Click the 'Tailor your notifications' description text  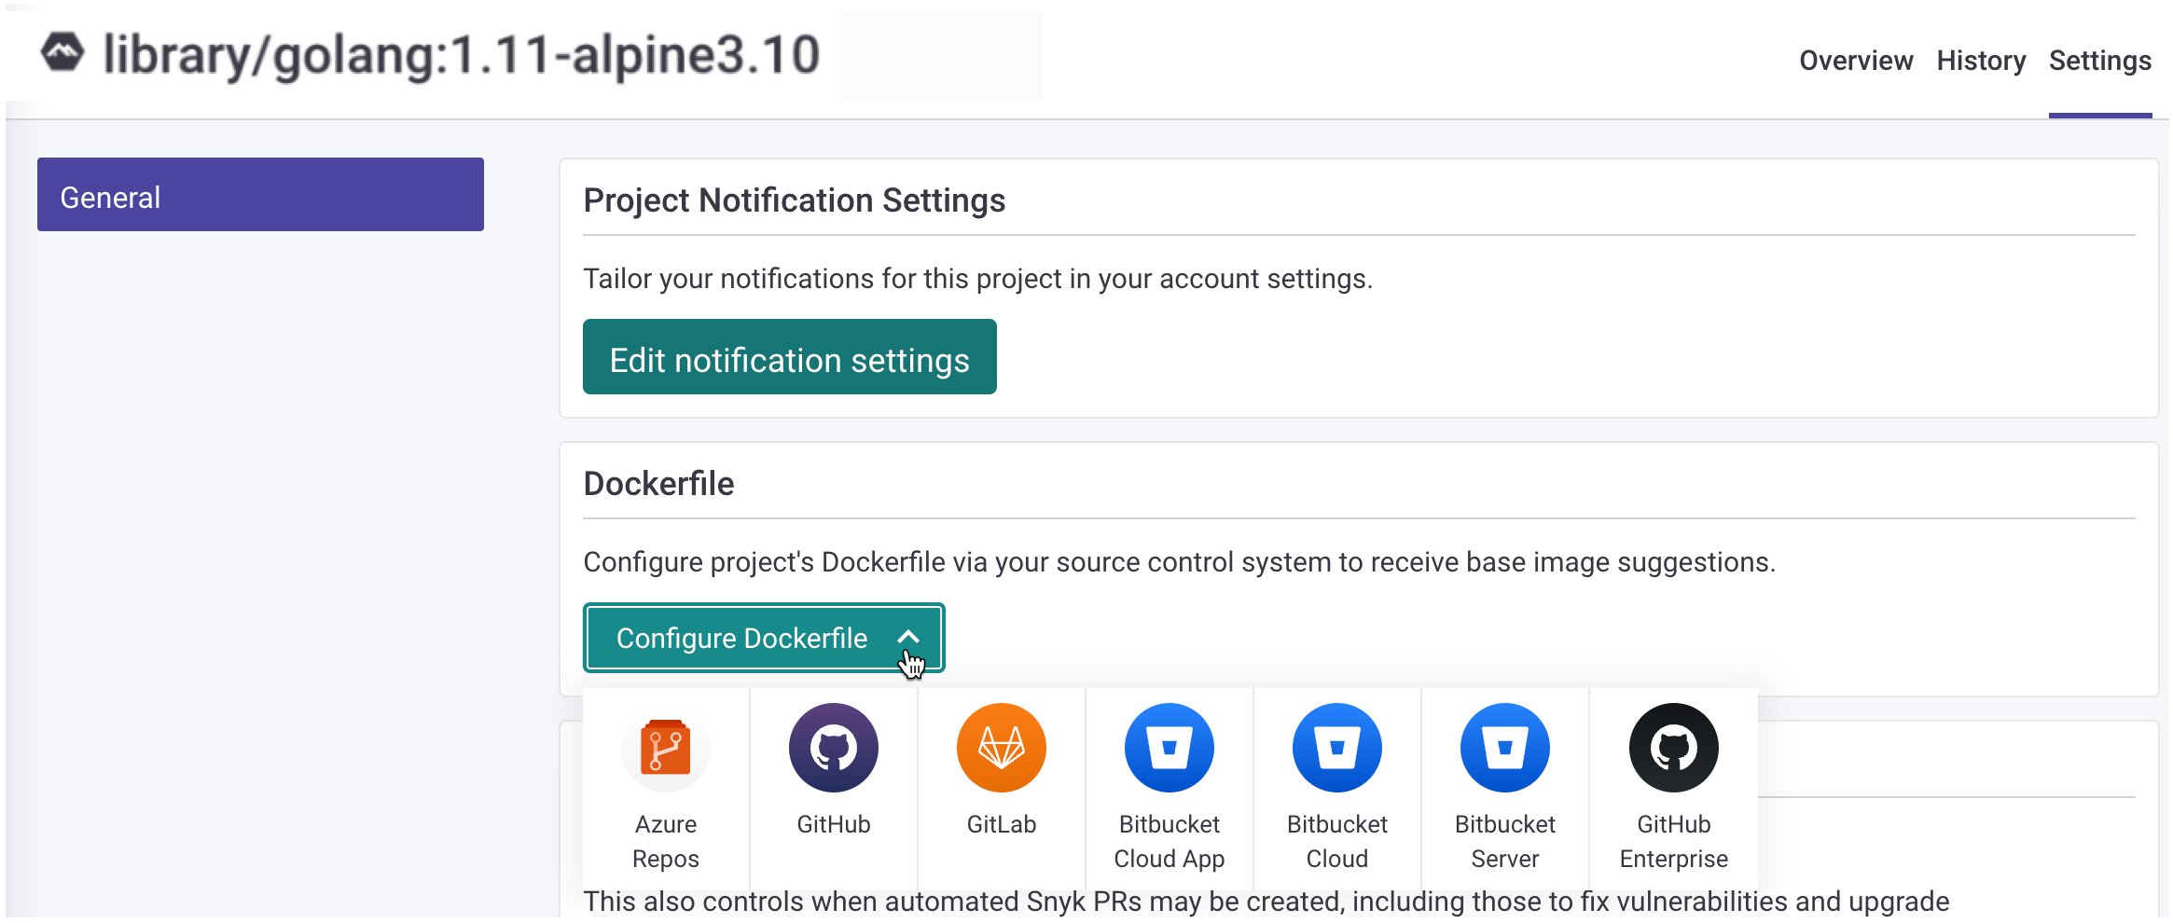point(977,279)
